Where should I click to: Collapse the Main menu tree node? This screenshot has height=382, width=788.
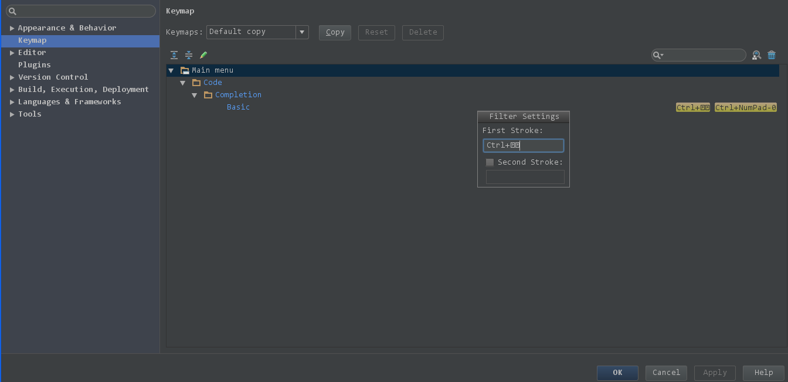tap(171, 70)
